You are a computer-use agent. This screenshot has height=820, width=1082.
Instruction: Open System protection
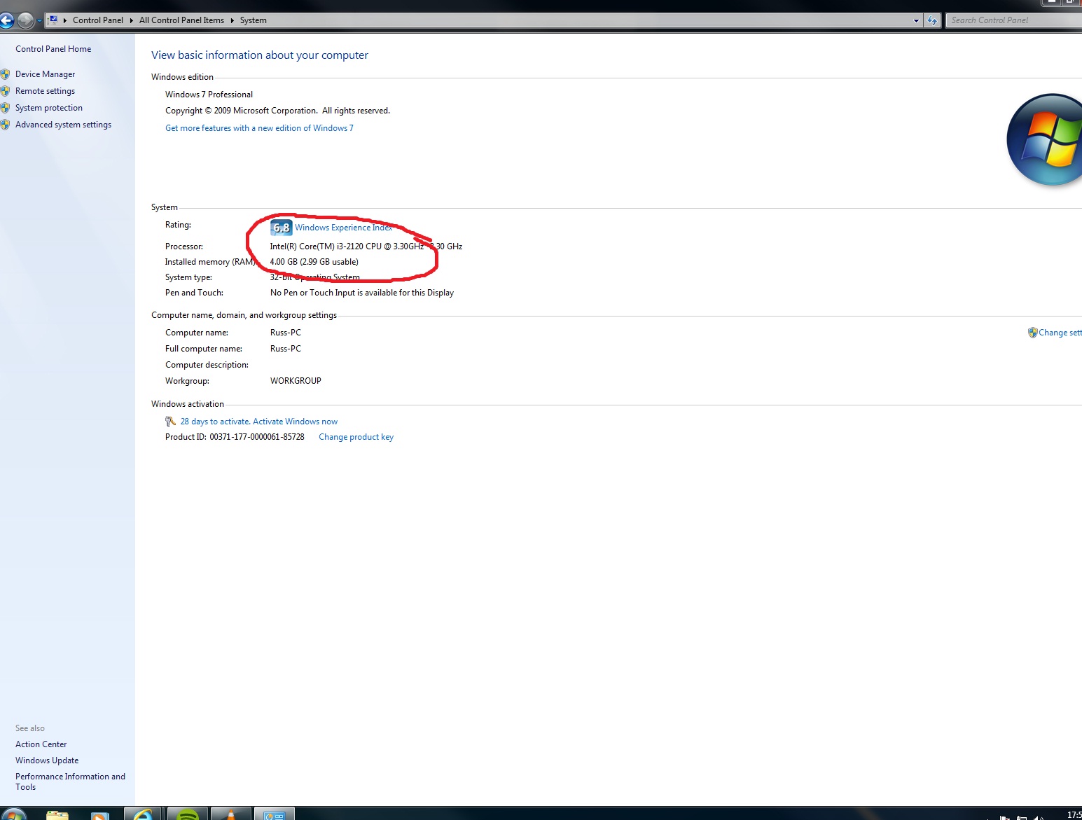click(49, 108)
